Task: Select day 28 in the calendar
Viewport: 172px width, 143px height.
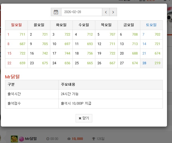Action: (151, 63)
